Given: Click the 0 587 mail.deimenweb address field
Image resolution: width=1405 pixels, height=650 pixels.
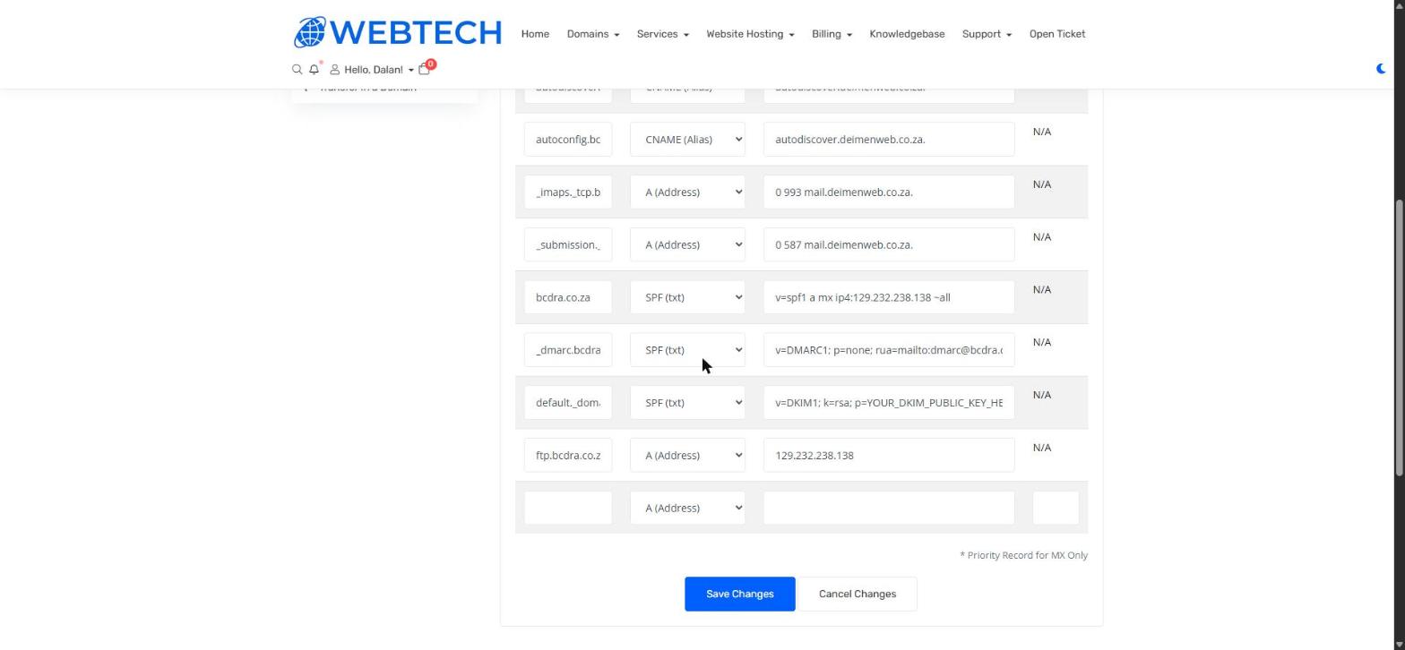Looking at the screenshot, I should 889,245.
